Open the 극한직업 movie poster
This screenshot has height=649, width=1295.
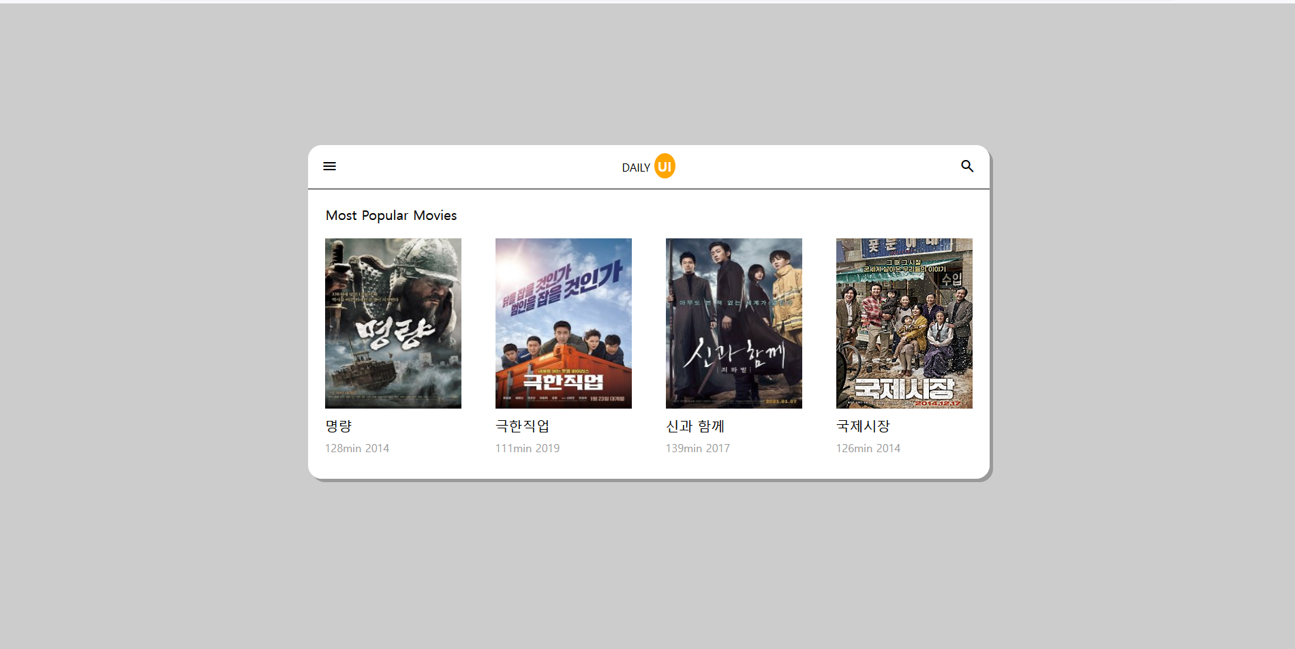(564, 323)
